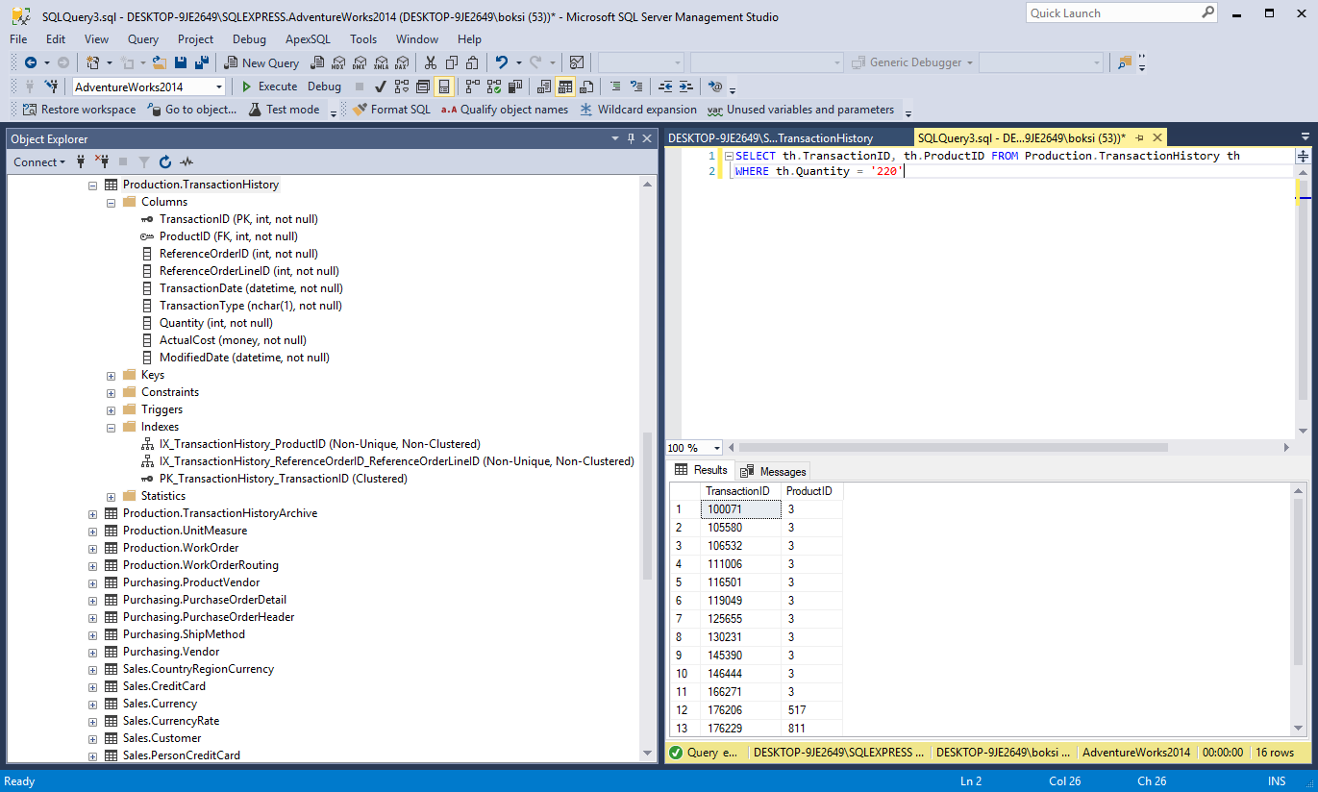The width and height of the screenshot is (1318, 792).
Task: Click the Go to object... button
Action: (x=192, y=110)
